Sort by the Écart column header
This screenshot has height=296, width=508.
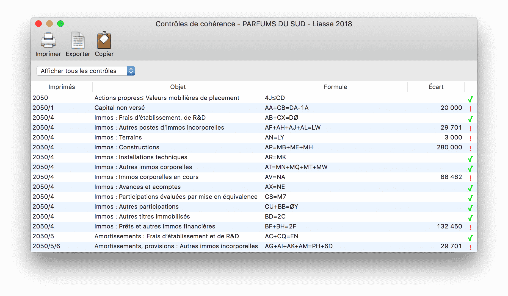(x=436, y=87)
